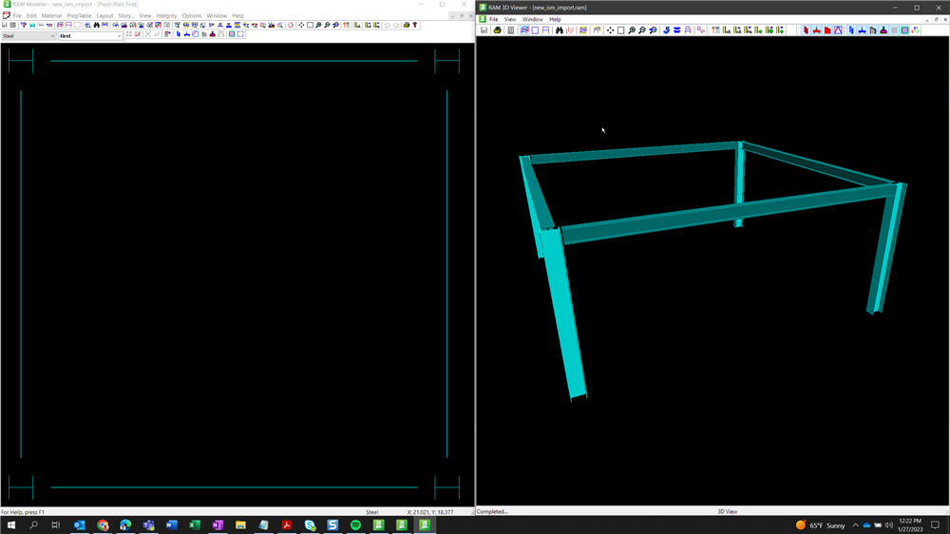The height and width of the screenshot is (534, 950).
Task: Open the Integrity menu in RAM Modeler
Action: tap(166, 16)
